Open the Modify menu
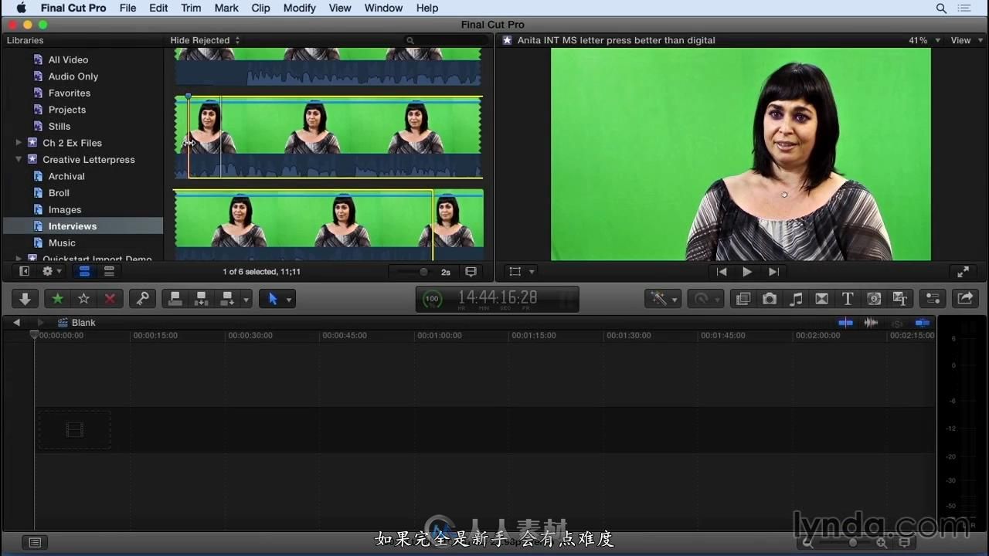The height and width of the screenshot is (556, 989). (299, 8)
